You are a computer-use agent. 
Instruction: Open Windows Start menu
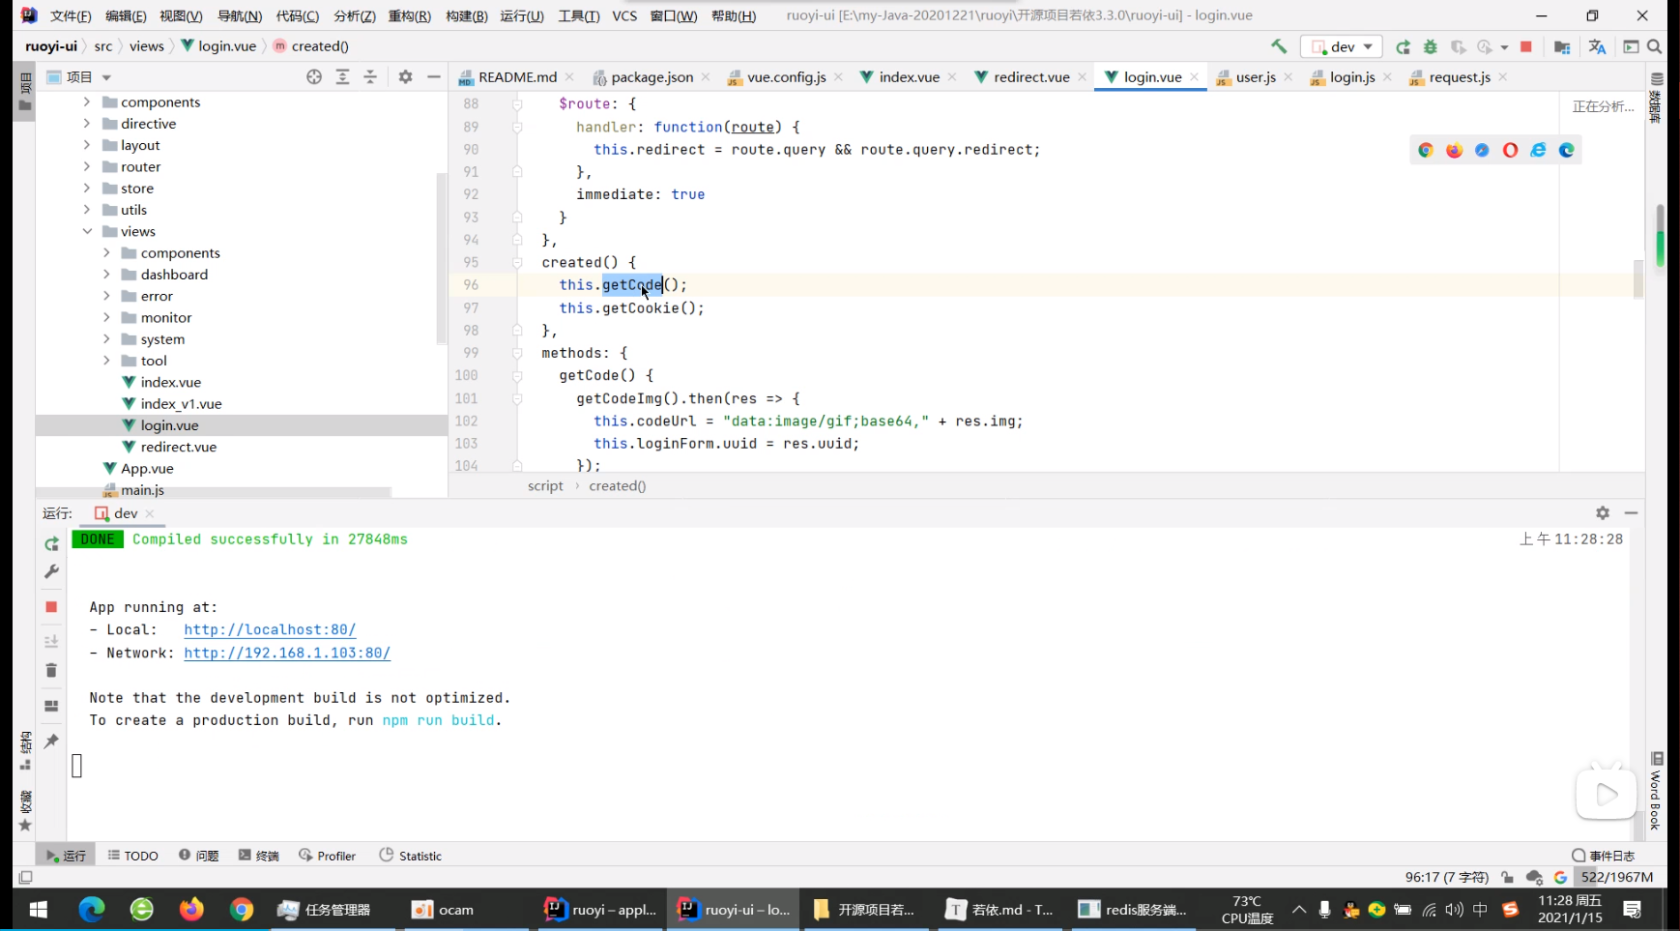point(39,909)
